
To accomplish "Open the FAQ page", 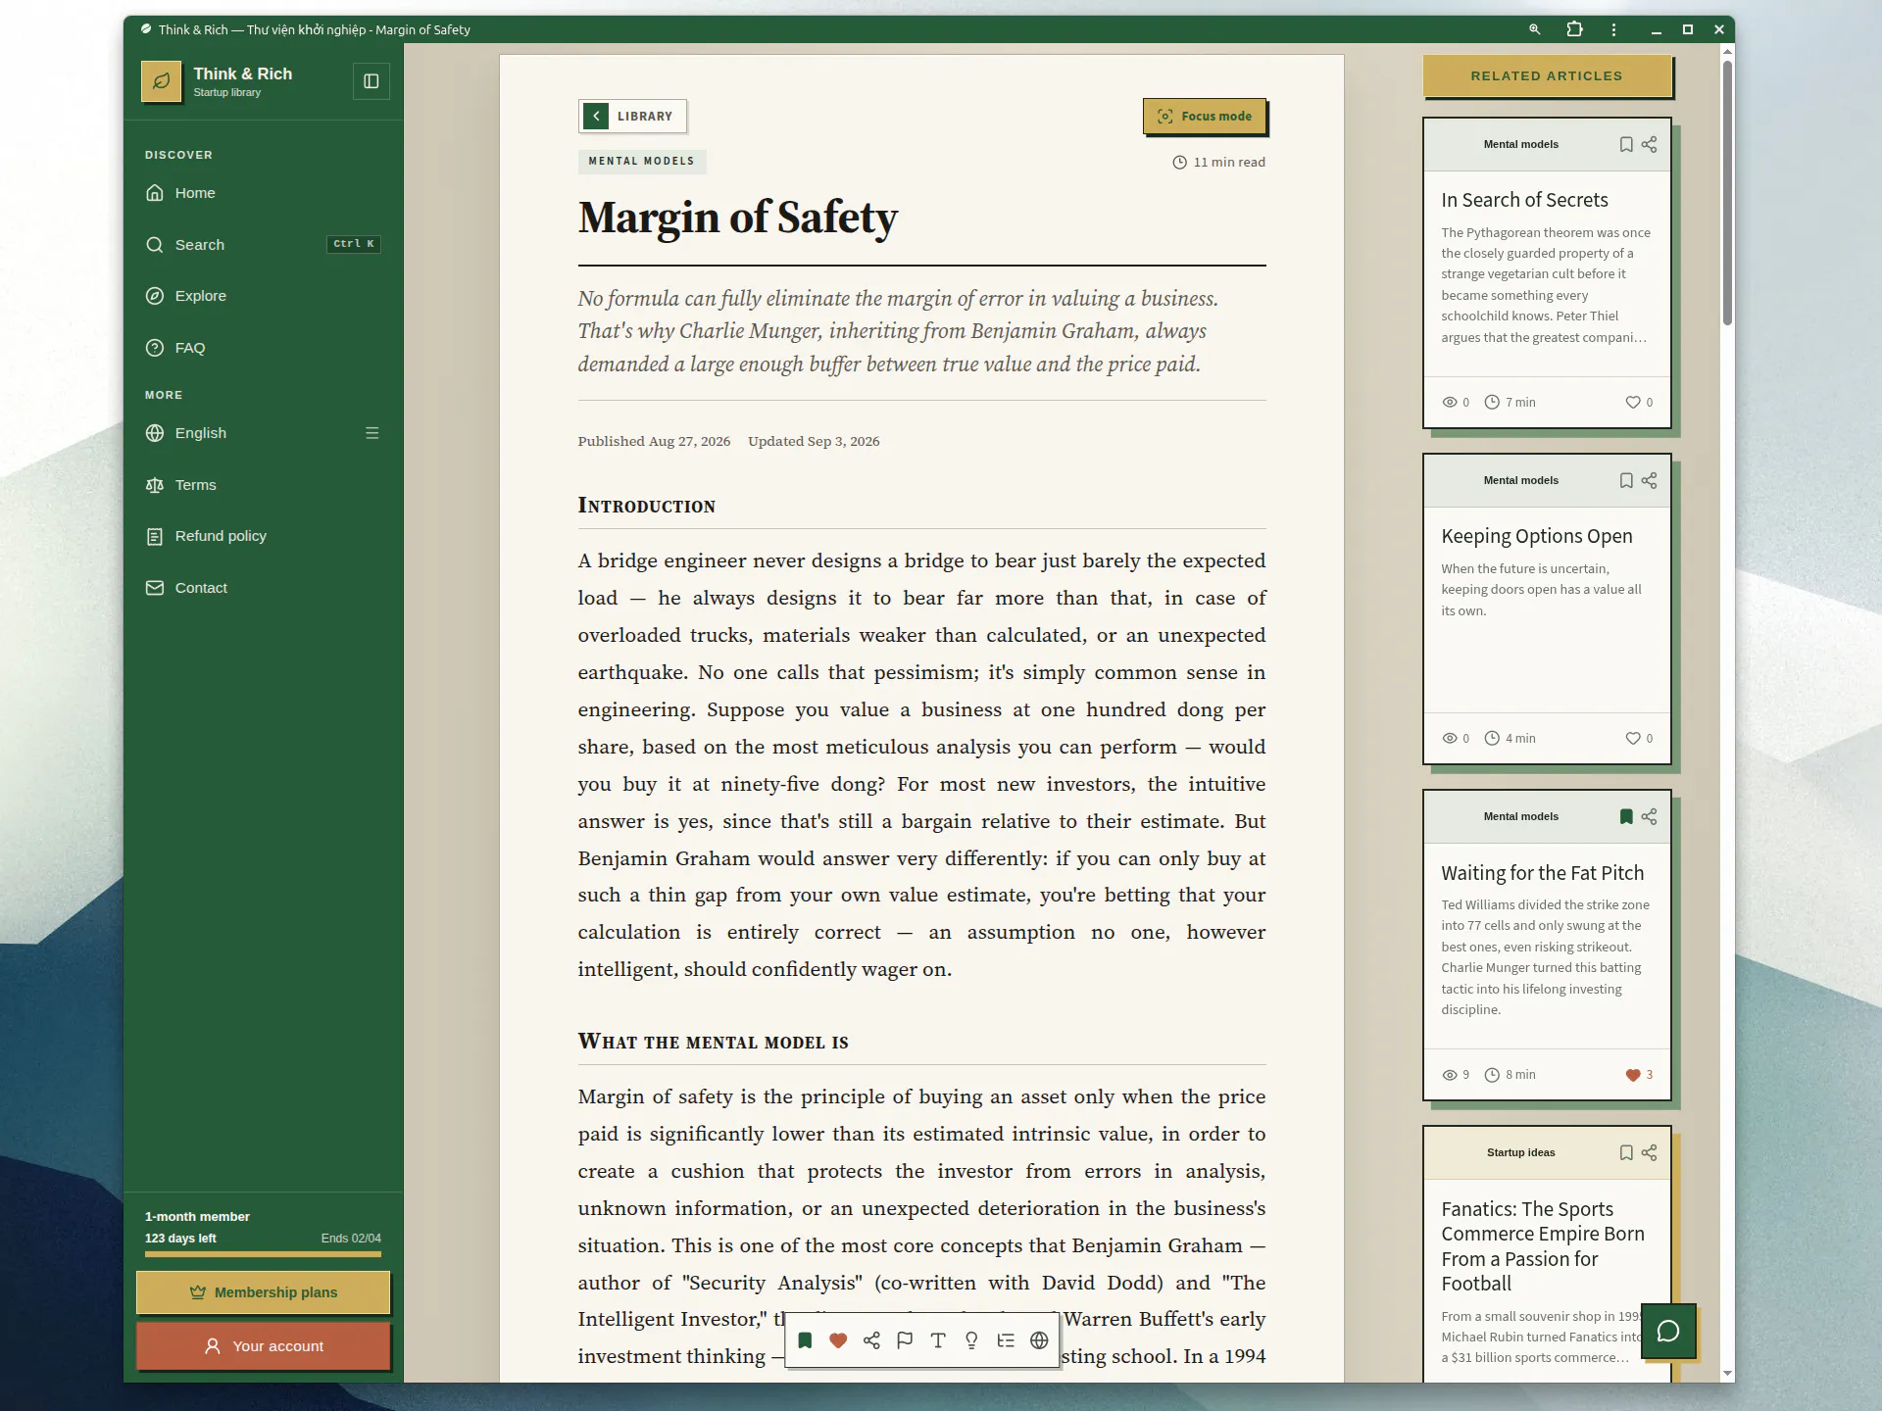I will (263, 348).
